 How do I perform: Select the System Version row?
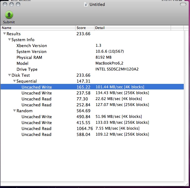(92, 51)
